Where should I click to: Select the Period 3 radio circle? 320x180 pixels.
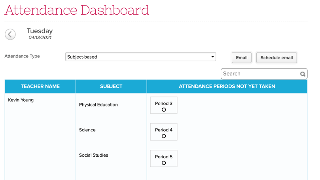point(164,110)
